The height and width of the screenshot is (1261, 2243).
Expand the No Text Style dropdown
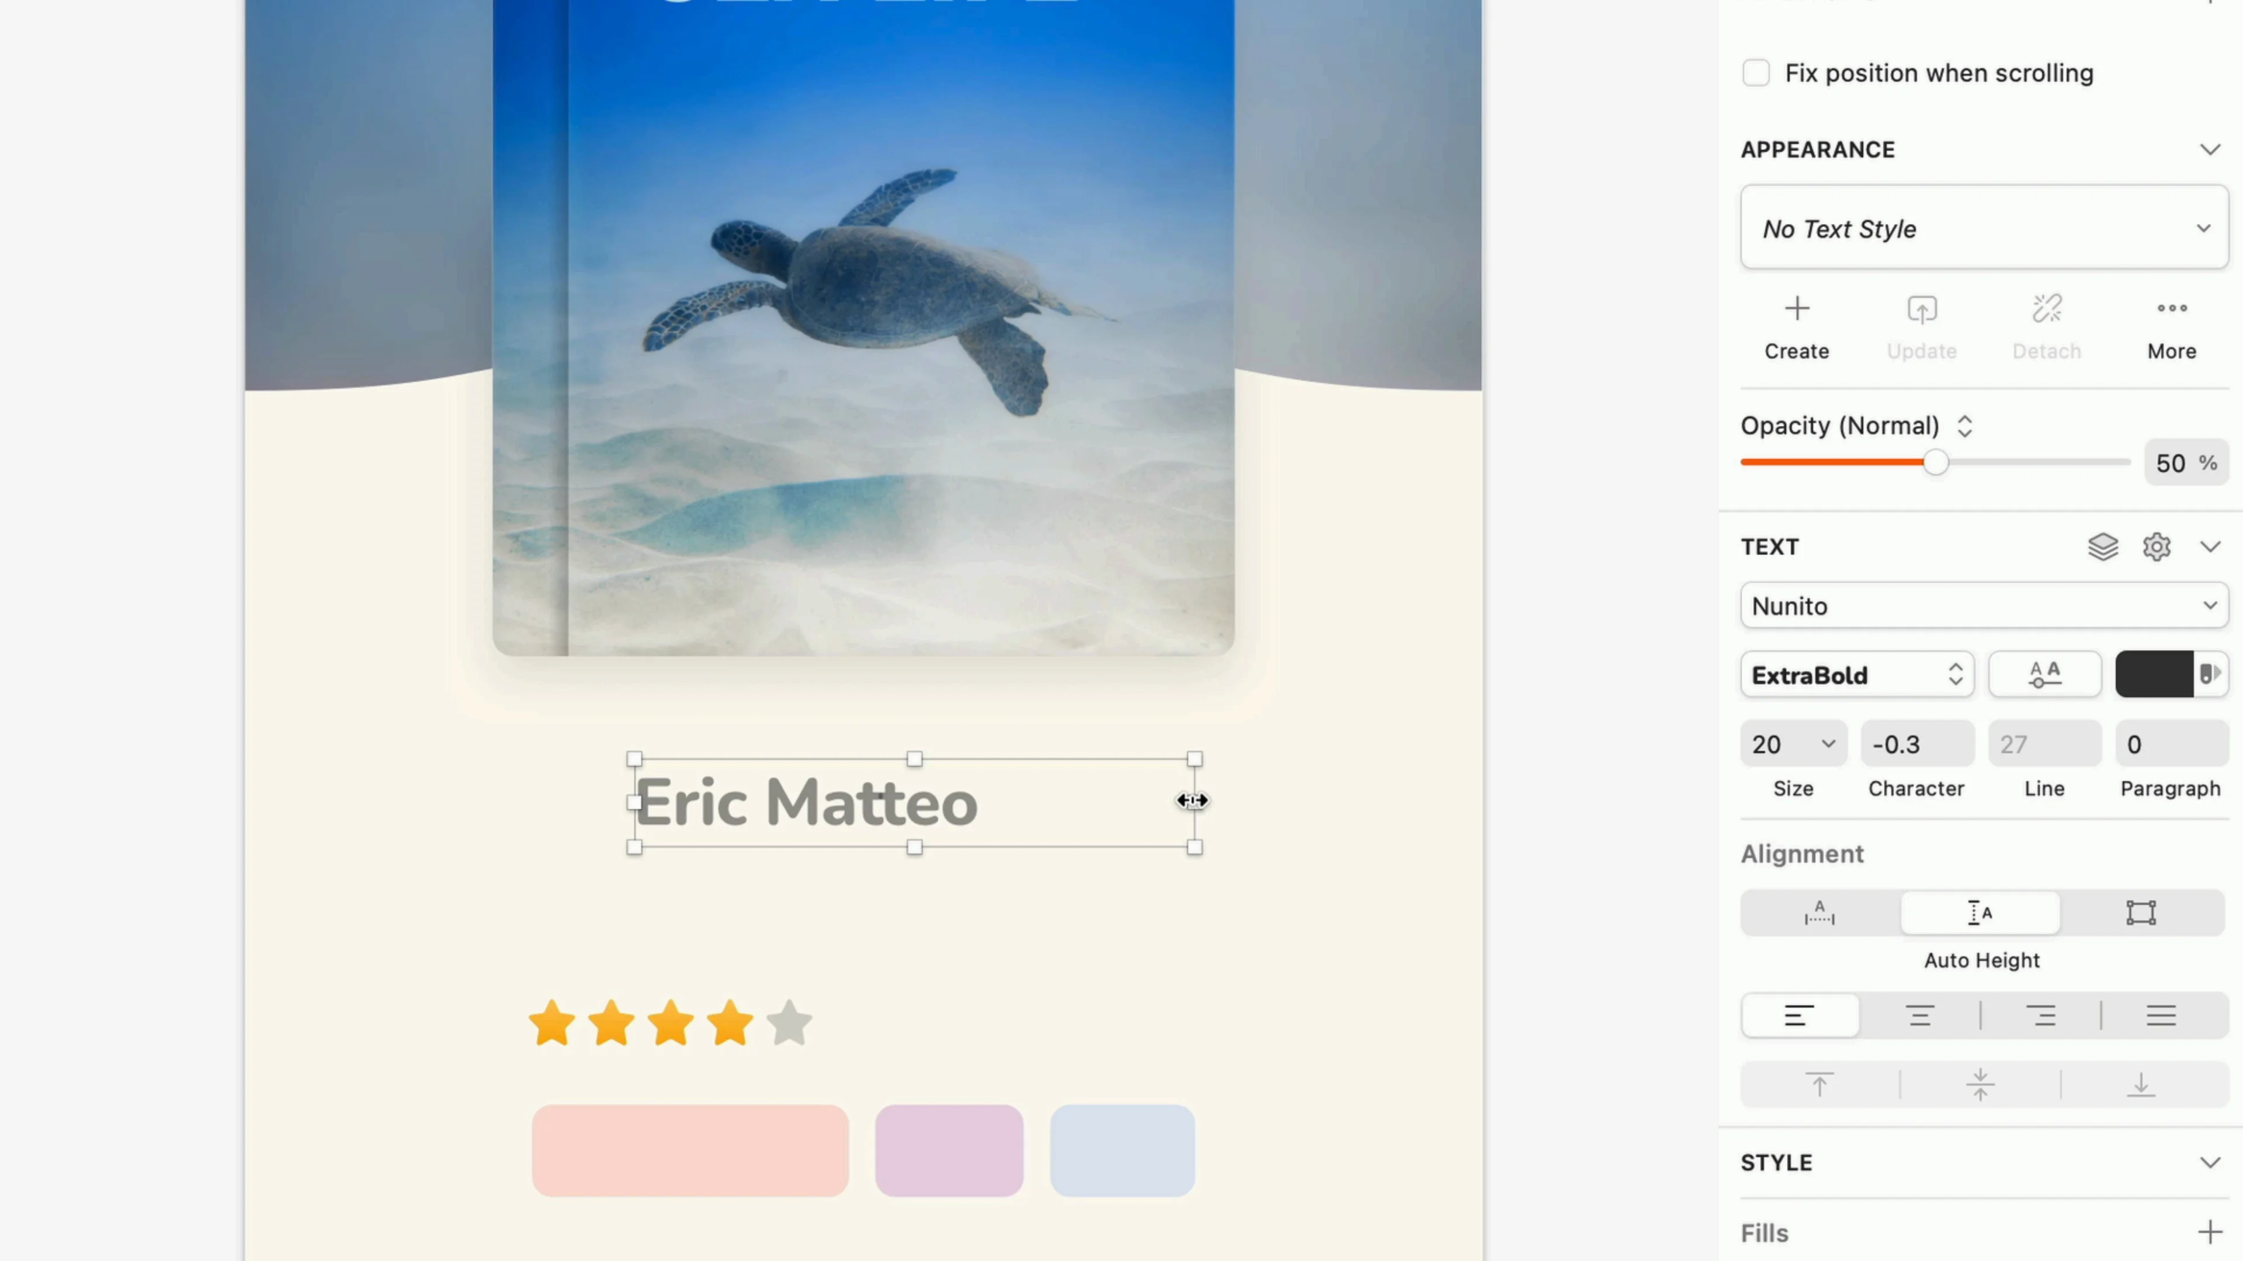click(1981, 228)
